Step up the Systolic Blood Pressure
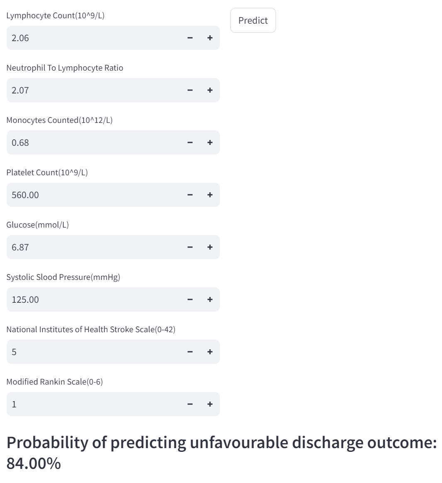The width and height of the screenshot is (442, 483). (x=210, y=299)
